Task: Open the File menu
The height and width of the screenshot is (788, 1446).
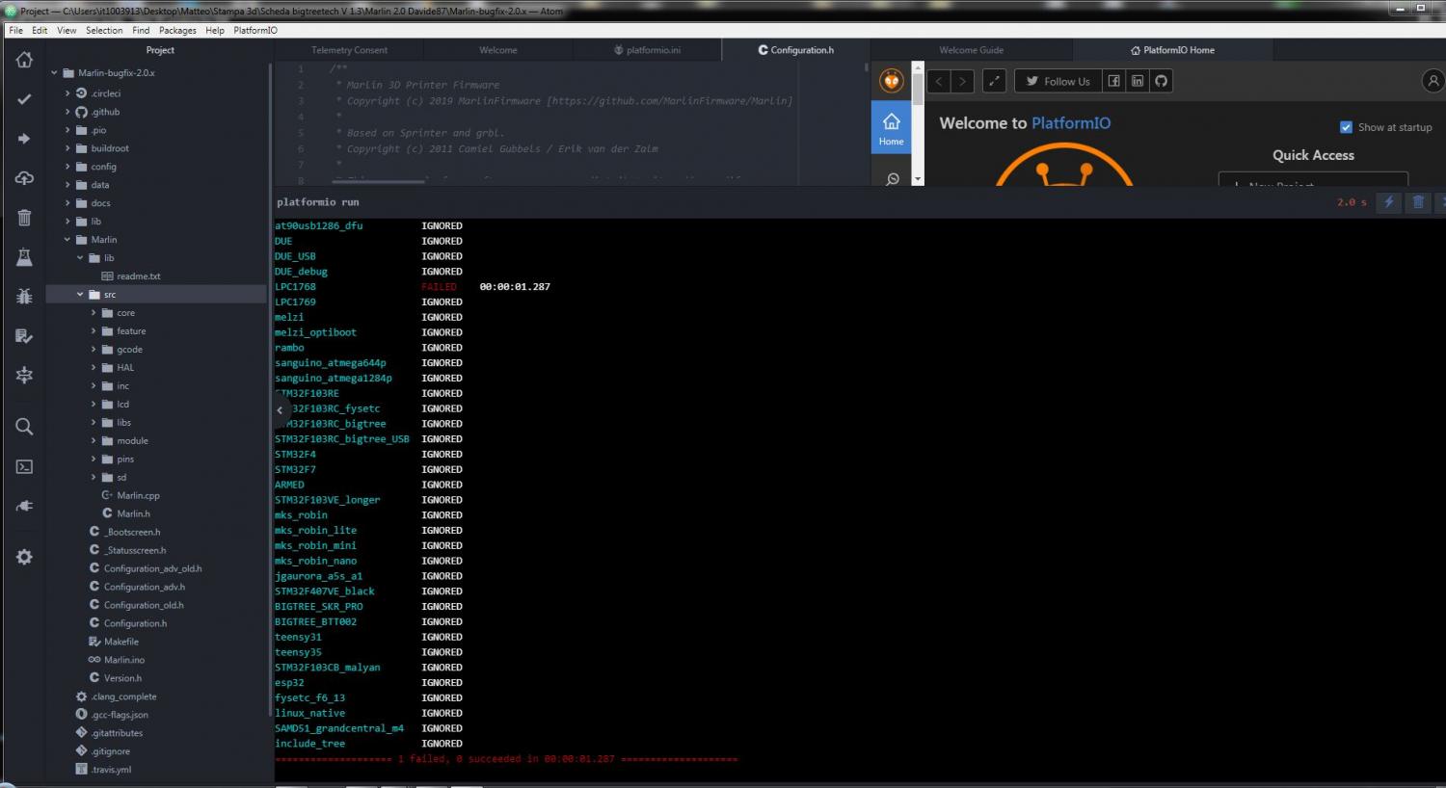Action: click(16, 30)
